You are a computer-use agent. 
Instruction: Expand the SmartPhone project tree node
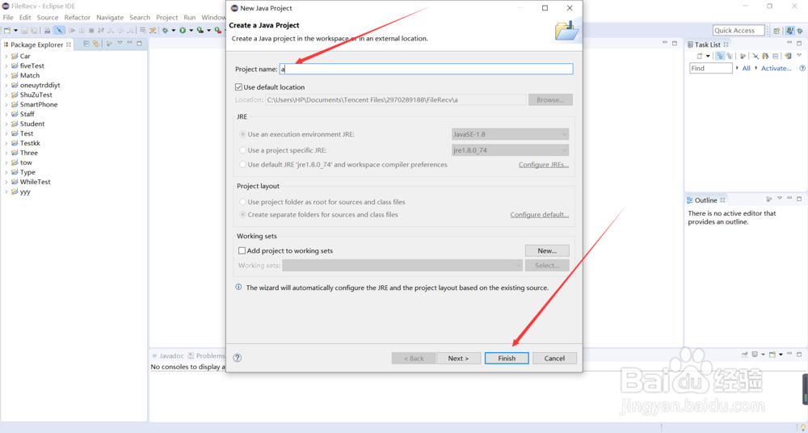pos(6,105)
